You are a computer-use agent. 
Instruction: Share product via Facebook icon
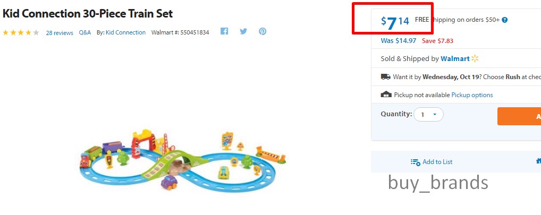pos(224,31)
